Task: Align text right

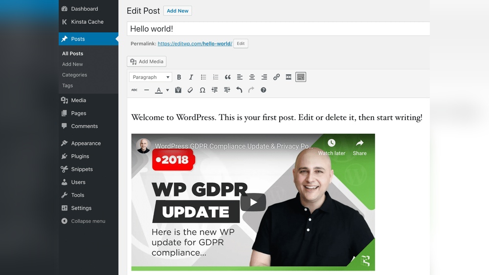Action: tap(264, 77)
